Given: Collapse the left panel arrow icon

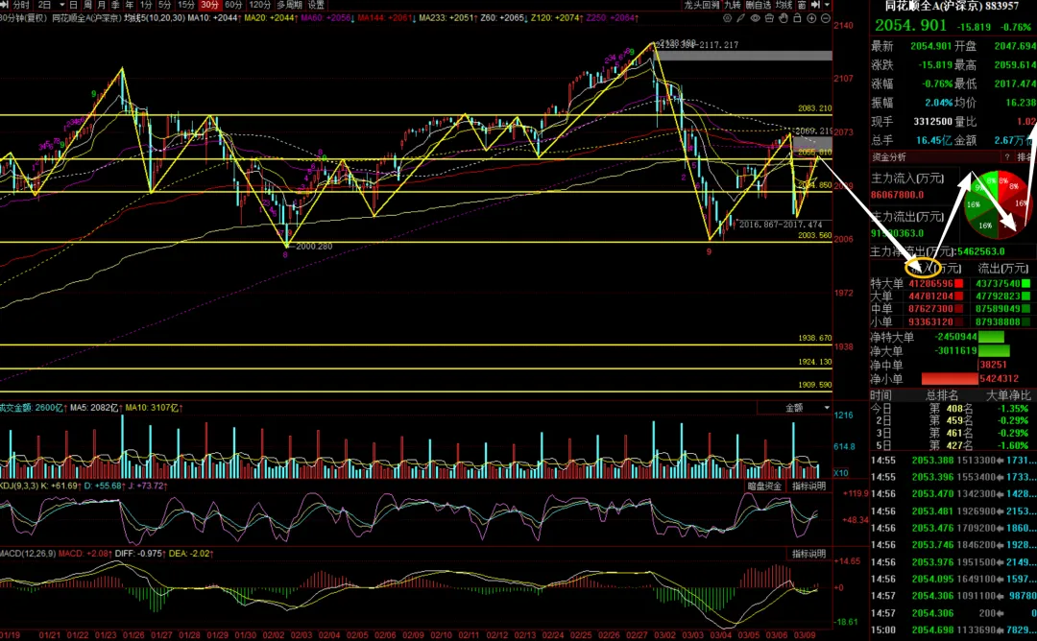Looking at the screenshot, I should point(5,5).
